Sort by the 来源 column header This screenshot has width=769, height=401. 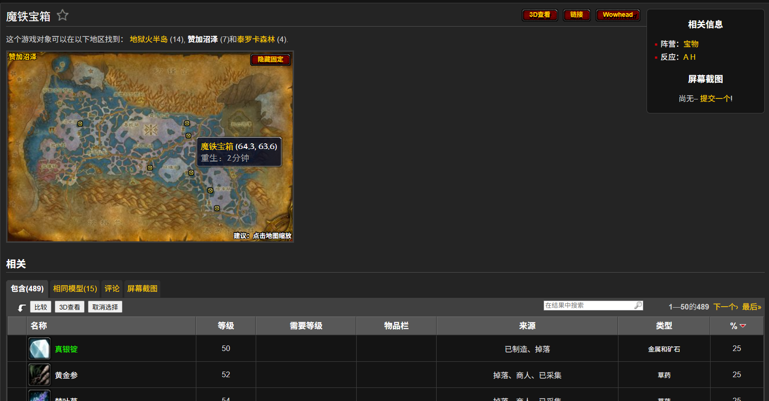point(527,326)
